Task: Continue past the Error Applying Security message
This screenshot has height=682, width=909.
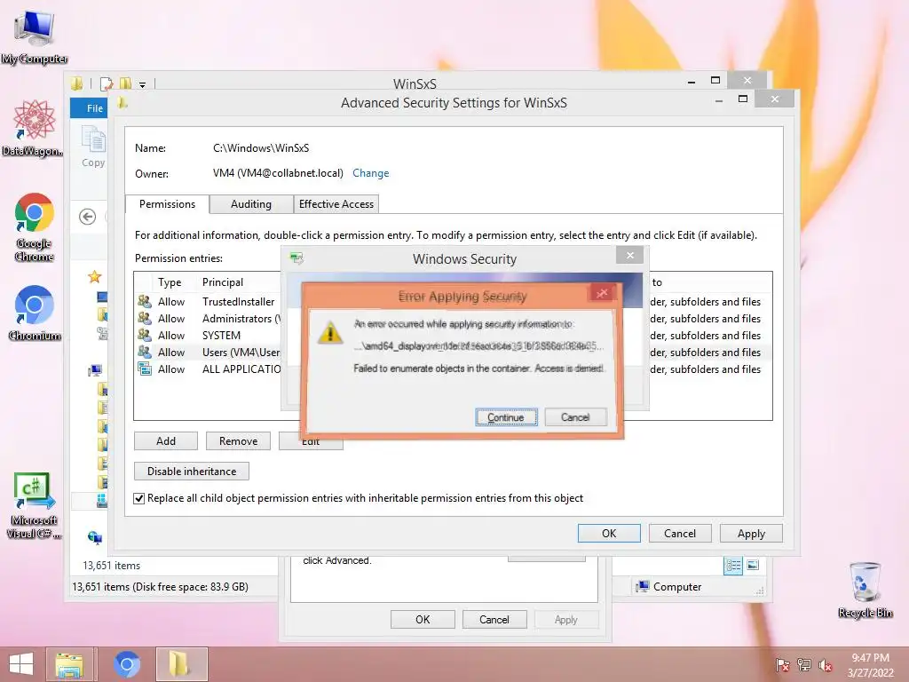Action: coord(506,417)
